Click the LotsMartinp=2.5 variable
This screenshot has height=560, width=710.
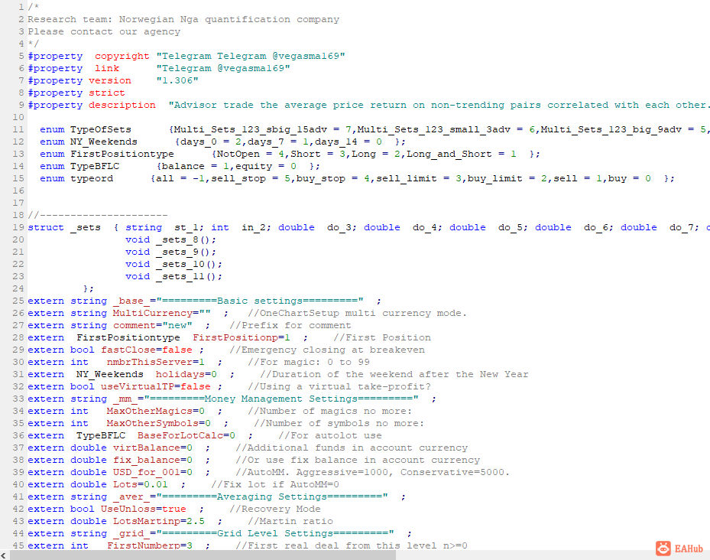[x=158, y=521]
